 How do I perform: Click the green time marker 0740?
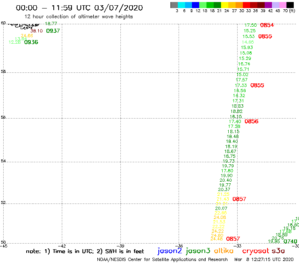click(x=290, y=242)
